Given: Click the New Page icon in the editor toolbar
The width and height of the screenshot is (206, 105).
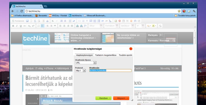Looking at the screenshot, I should [x=31, y=21].
